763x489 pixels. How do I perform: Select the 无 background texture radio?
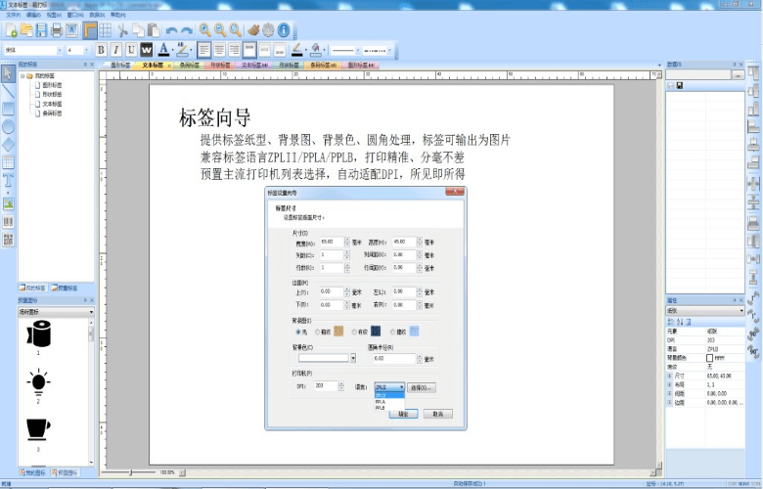[298, 332]
